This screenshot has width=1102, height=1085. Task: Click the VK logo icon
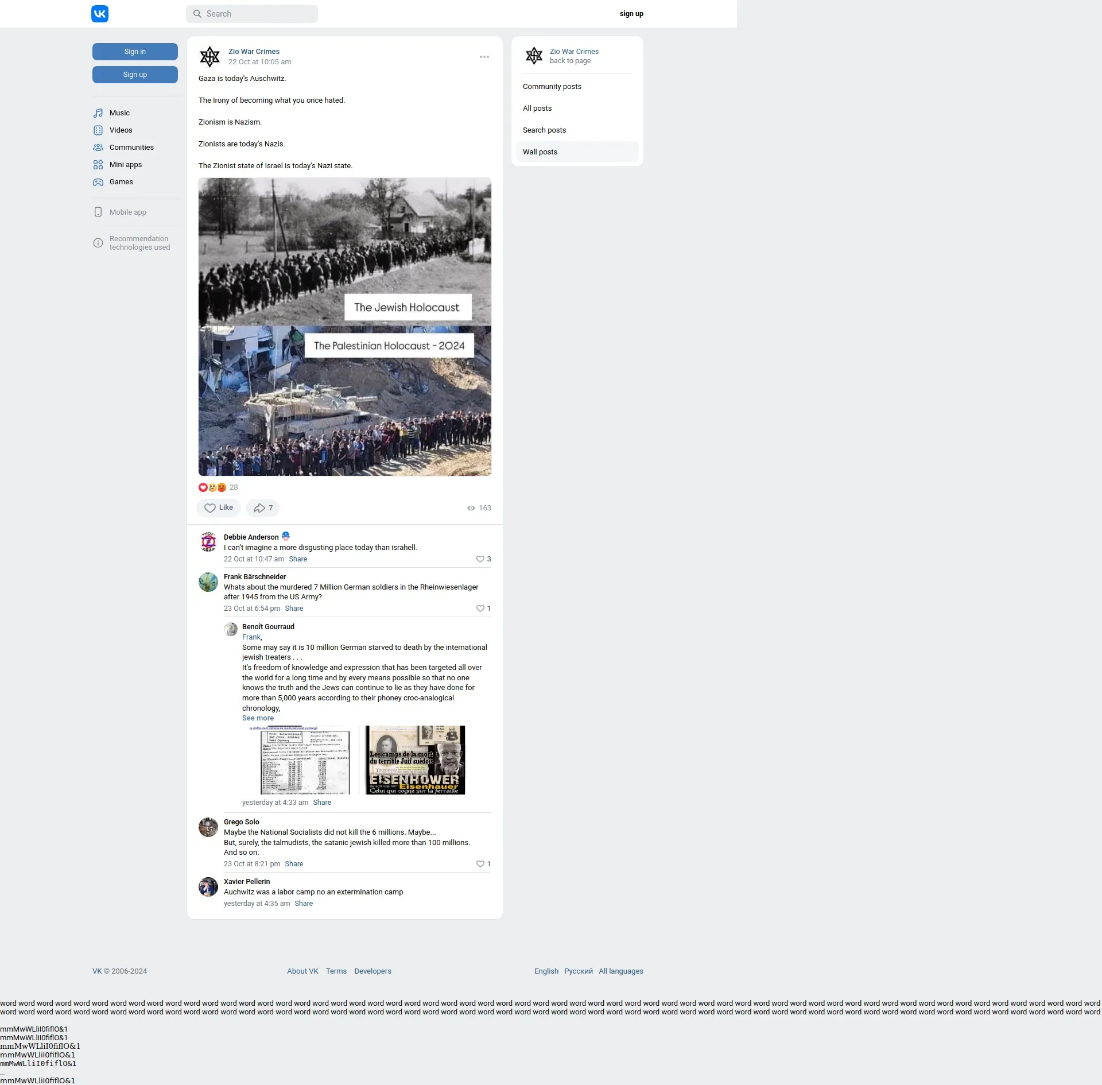pos(100,14)
